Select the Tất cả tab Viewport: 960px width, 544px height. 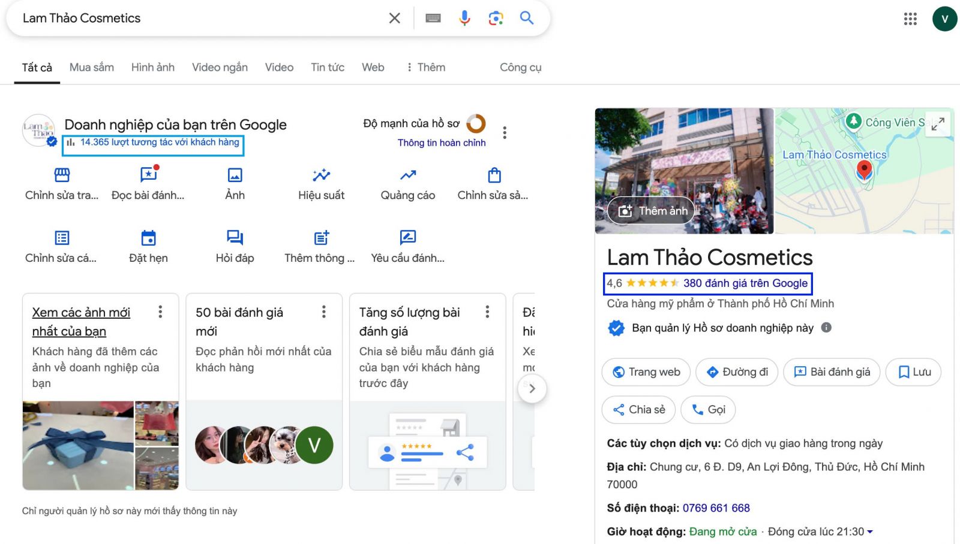point(37,67)
